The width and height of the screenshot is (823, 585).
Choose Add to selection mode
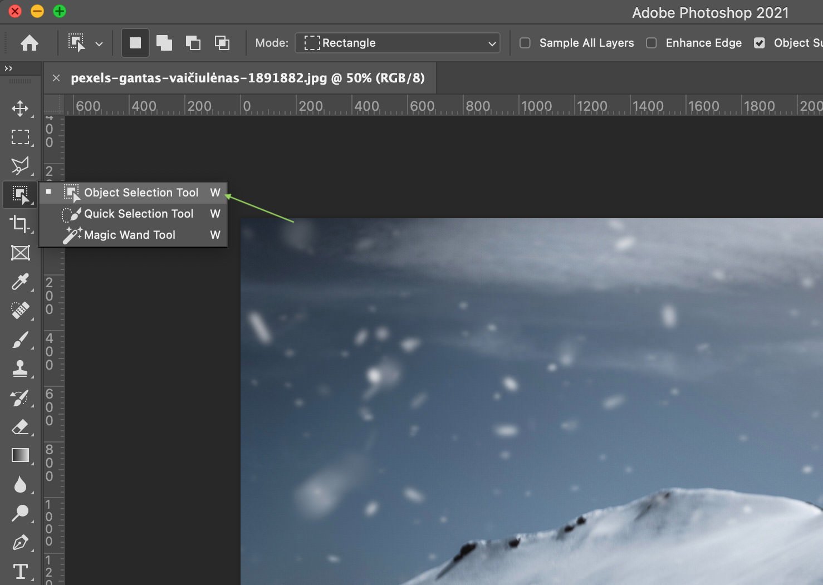(164, 43)
